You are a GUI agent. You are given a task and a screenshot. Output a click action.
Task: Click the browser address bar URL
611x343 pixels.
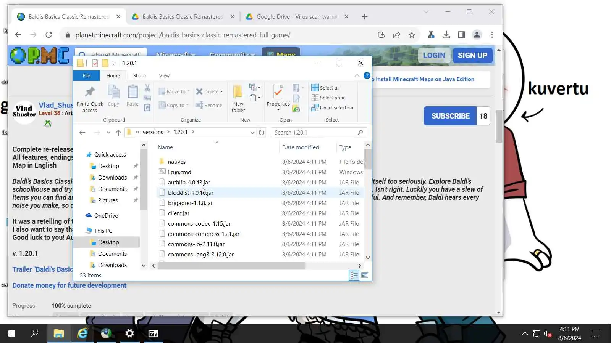(183, 35)
